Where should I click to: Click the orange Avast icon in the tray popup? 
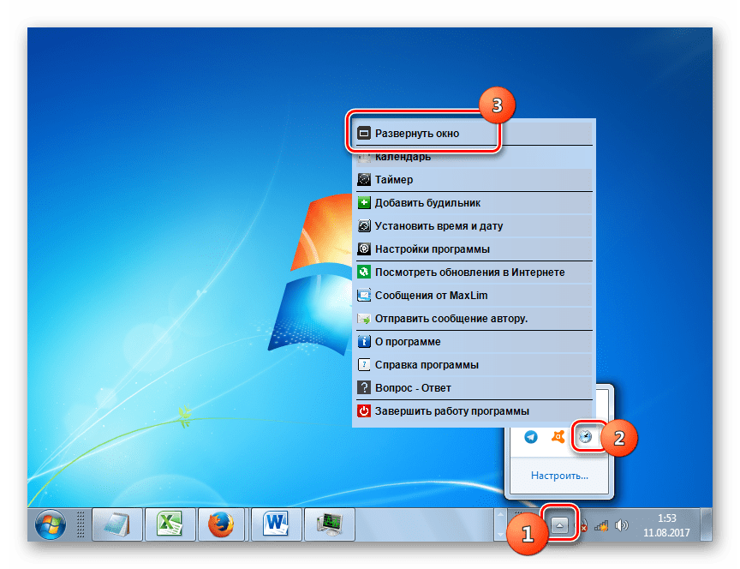click(x=558, y=437)
